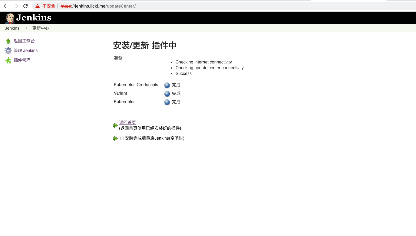Image resolution: width=416 pixels, height=236 pixels.
Task: Click the blue status orb for the Kubernetes plugin
Action: click(167, 102)
